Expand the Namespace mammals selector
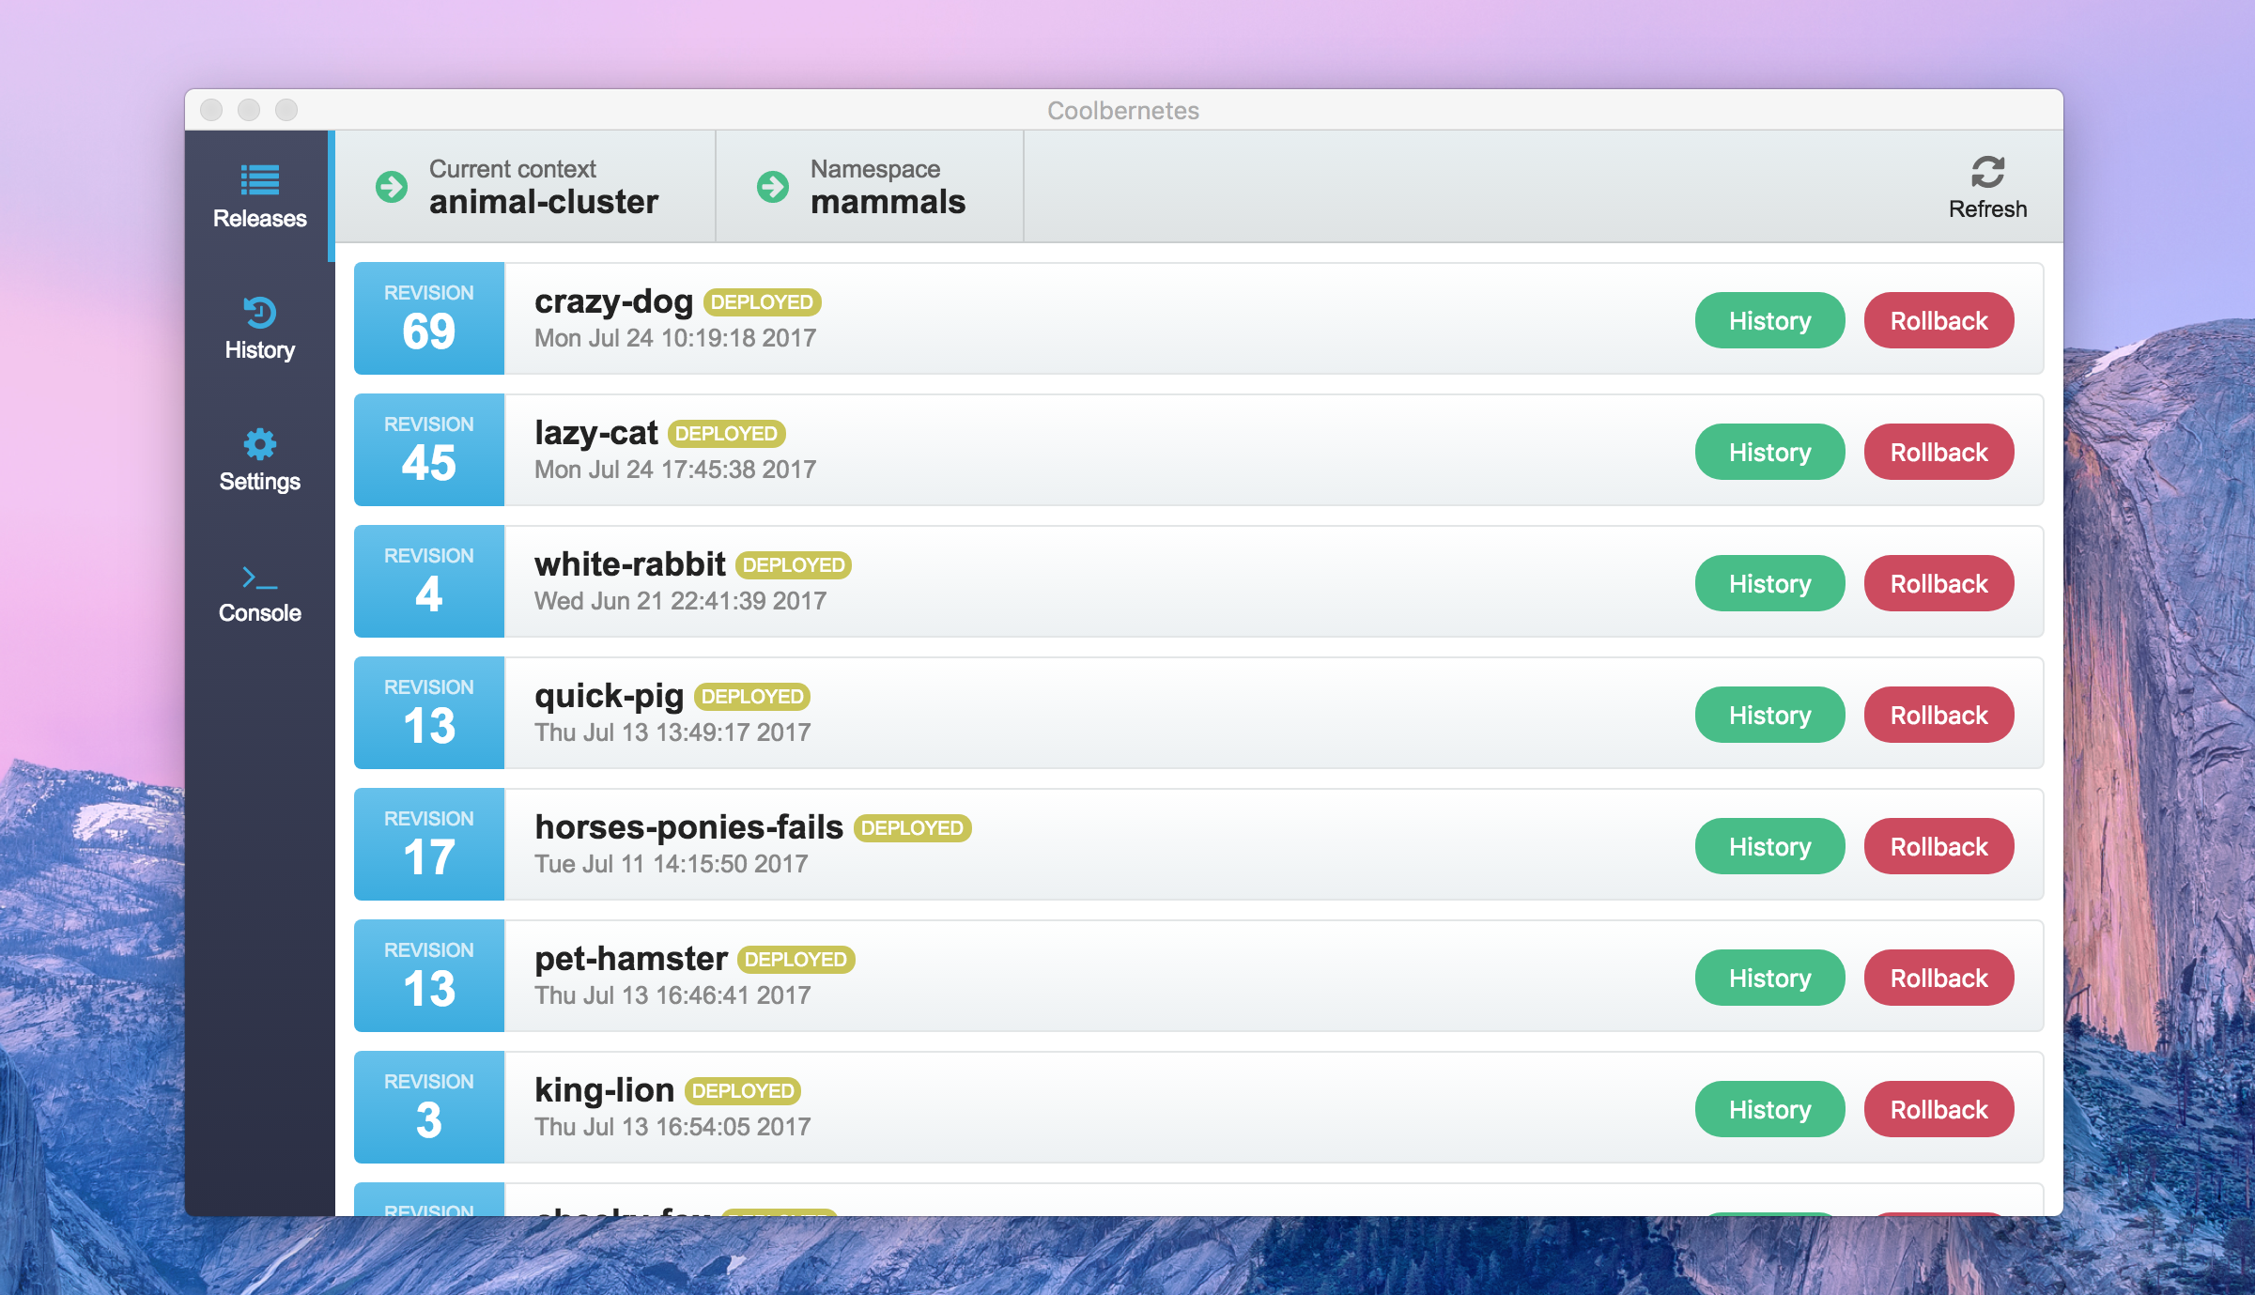Screen dimensions: 2255x1295 click(x=887, y=187)
